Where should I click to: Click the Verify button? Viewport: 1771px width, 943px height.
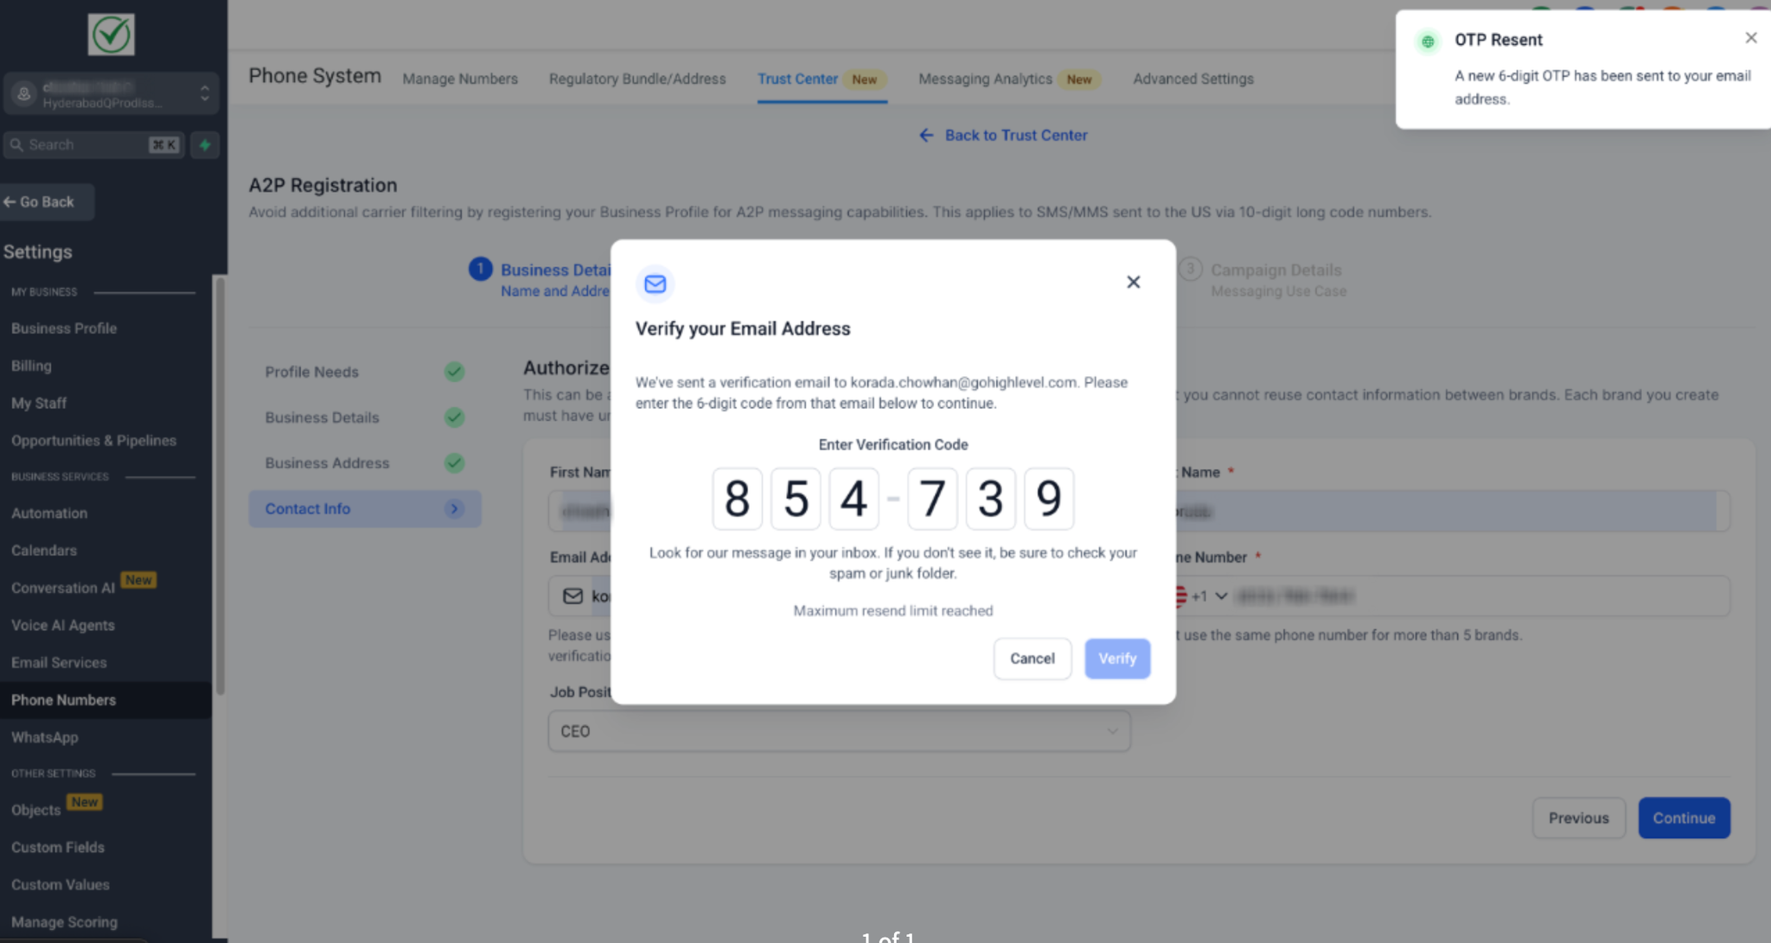click(x=1117, y=659)
